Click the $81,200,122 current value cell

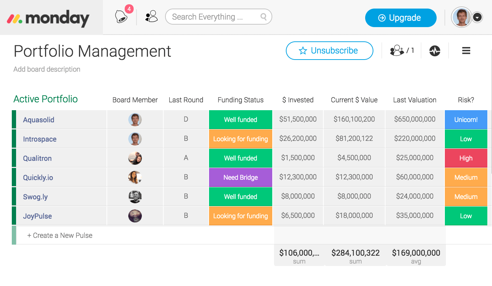[x=354, y=139]
